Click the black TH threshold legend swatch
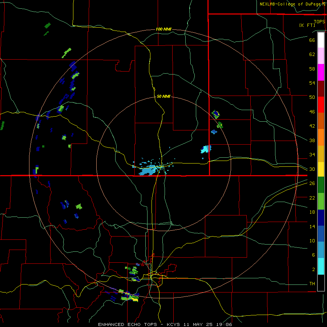Screen dimensions: 327x327 pyautogui.click(x=321, y=283)
